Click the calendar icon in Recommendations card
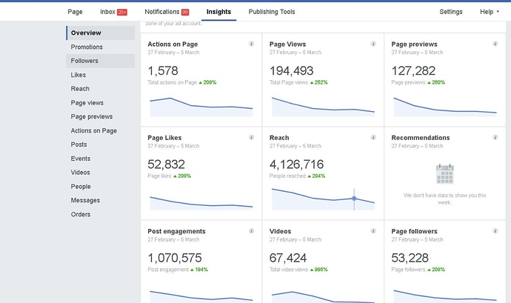Viewport: 511px width, 303px height. click(x=445, y=174)
